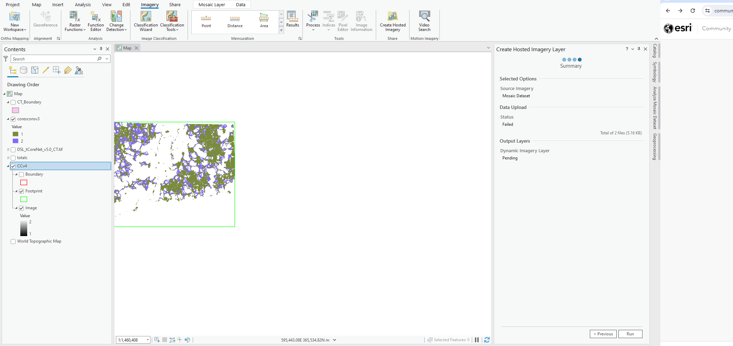
Task: Open the Video Search tool
Action: pos(424,21)
